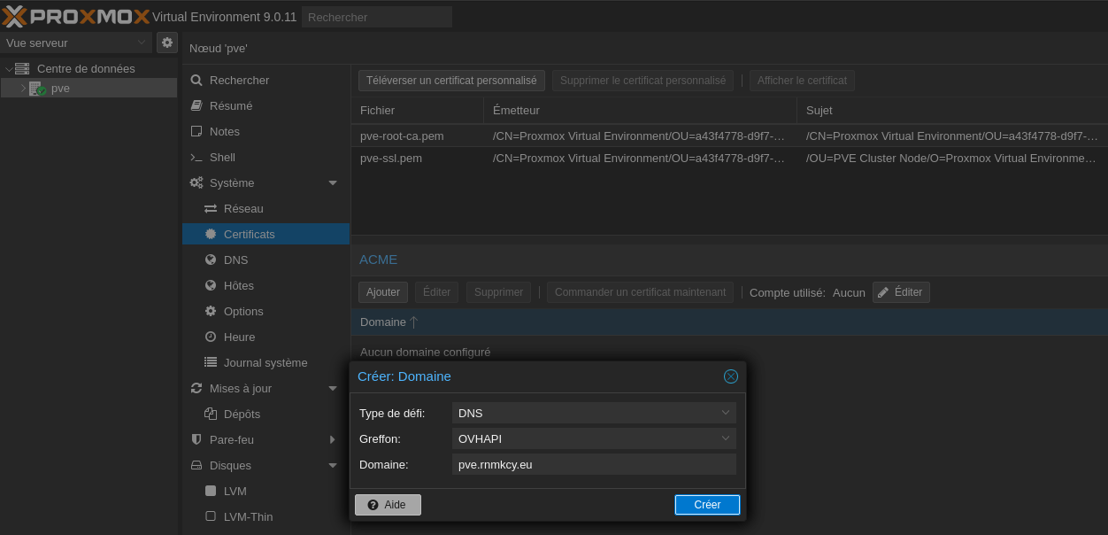The height and width of the screenshot is (535, 1108).
Task: Open the Shell console menu item
Action: pyautogui.click(x=222, y=157)
